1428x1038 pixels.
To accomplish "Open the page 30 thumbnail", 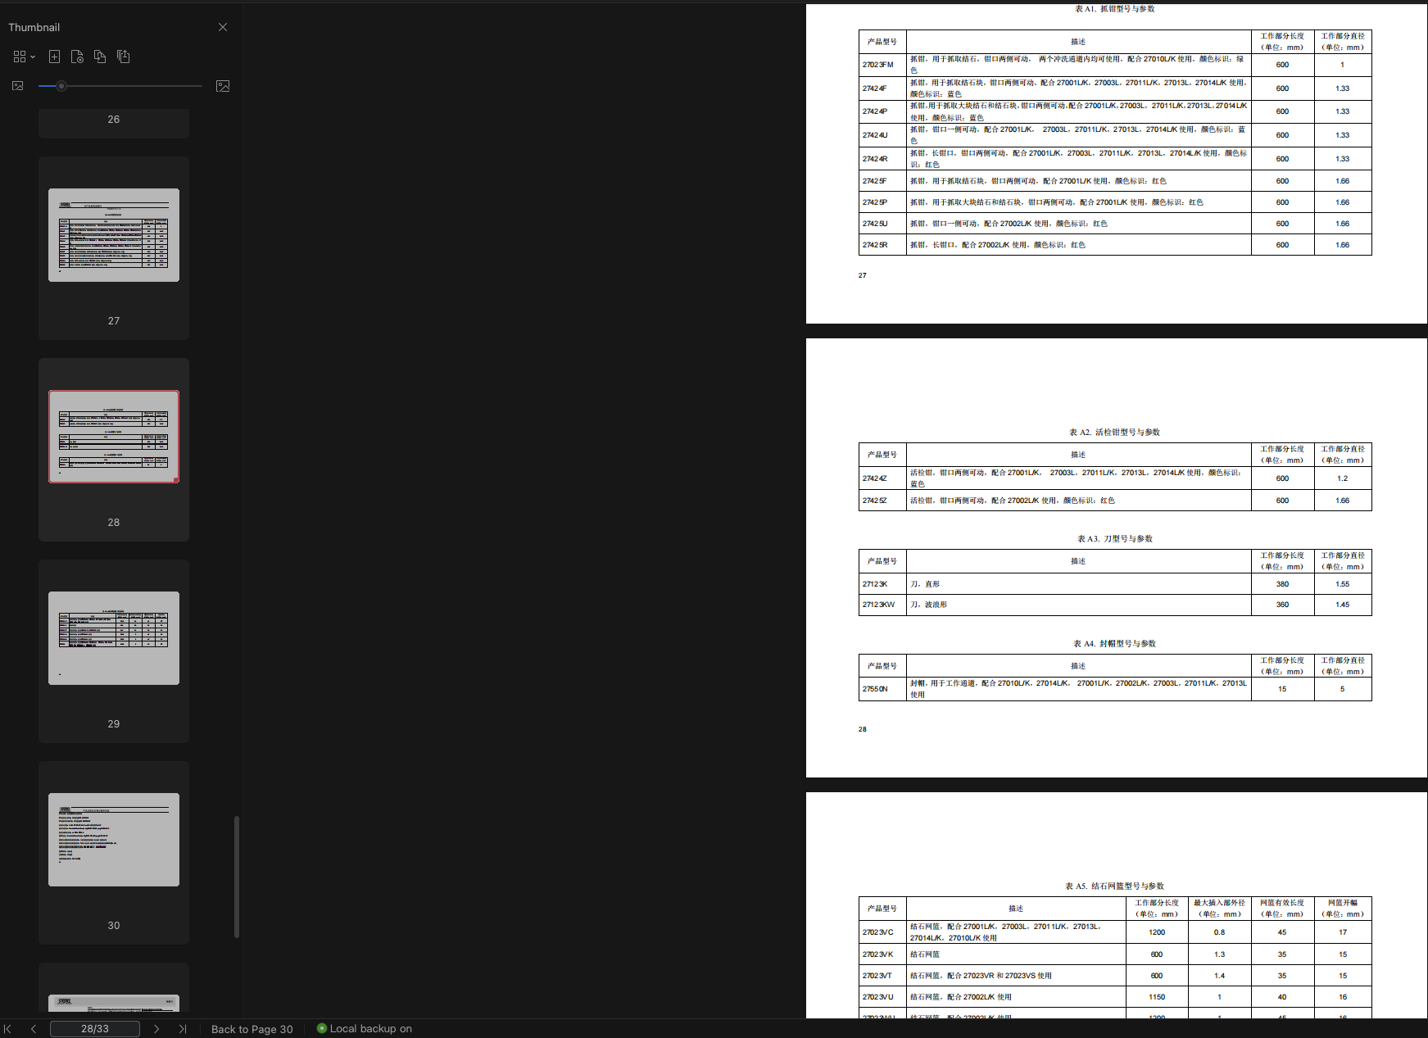I will tap(114, 840).
